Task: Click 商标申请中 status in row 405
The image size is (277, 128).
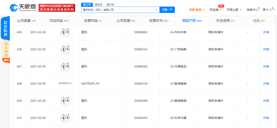Action: (216, 32)
